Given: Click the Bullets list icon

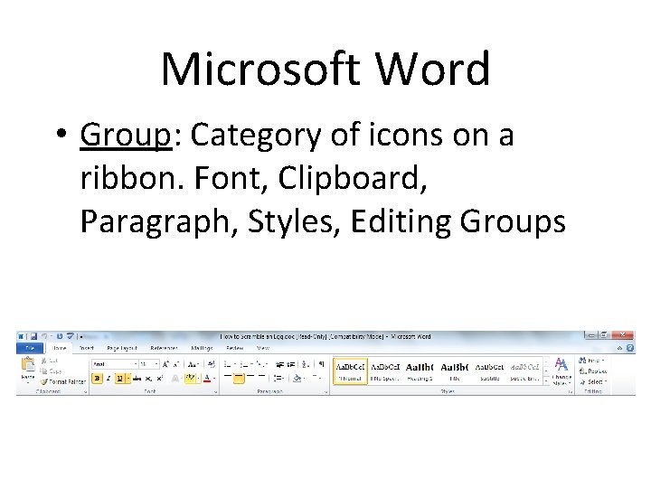Looking at the screenshot, I should [x=228, y=364].
